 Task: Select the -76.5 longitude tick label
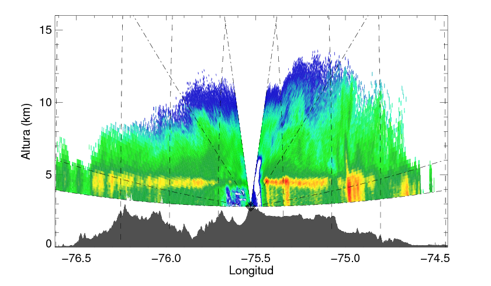[77, 258]
